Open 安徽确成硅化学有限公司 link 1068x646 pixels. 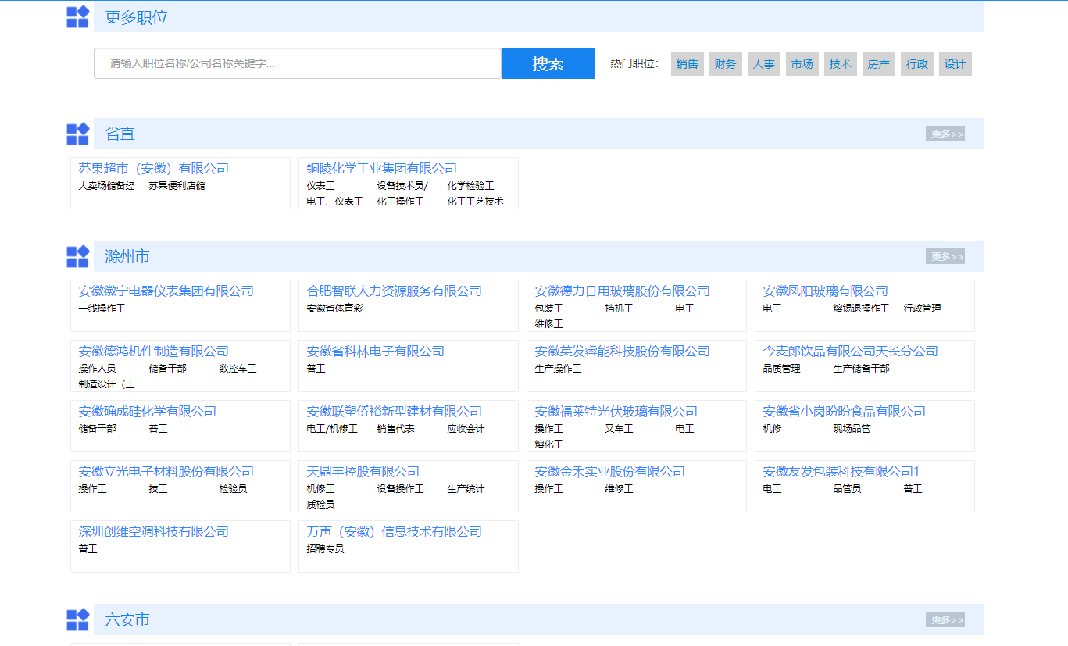coord(148,411)
